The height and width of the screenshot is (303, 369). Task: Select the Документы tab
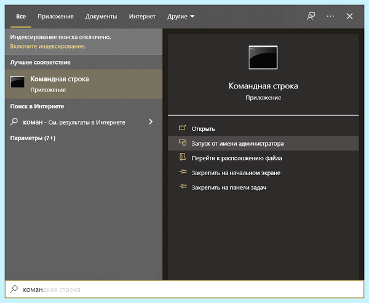101,17
